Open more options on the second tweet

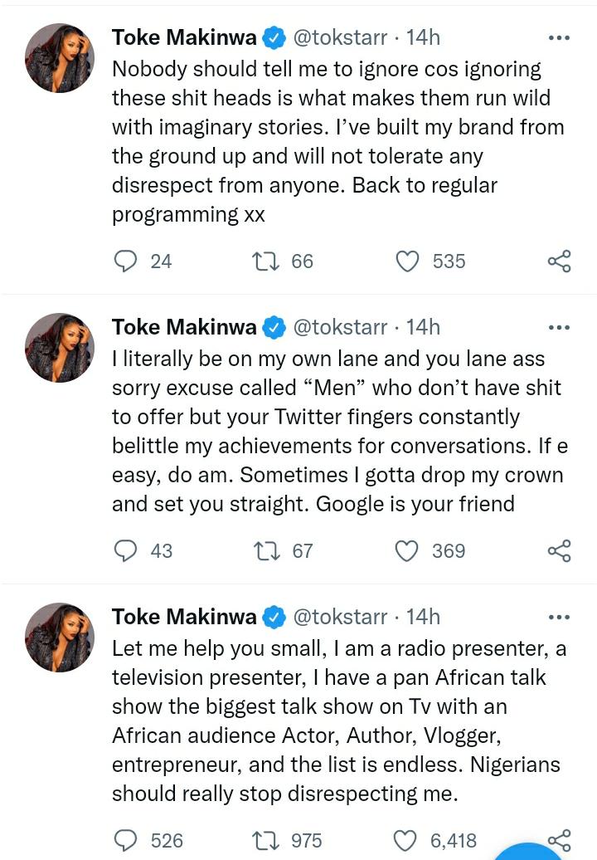tap(560, 327)
